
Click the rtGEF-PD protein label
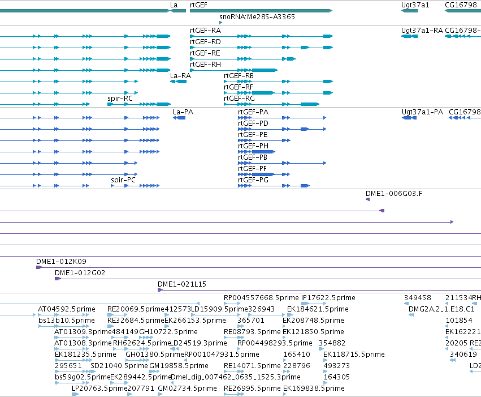[x=253, y=123]
